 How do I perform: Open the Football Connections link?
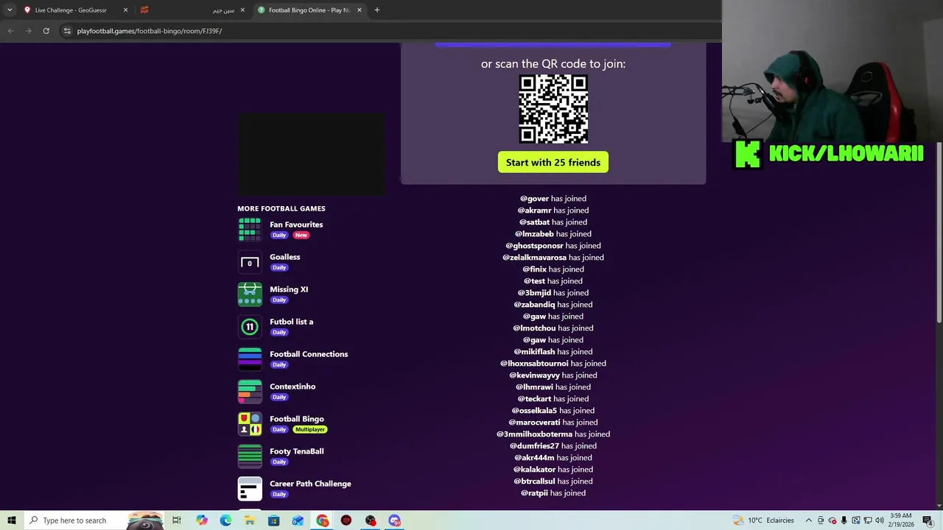[x=309, y=354]
